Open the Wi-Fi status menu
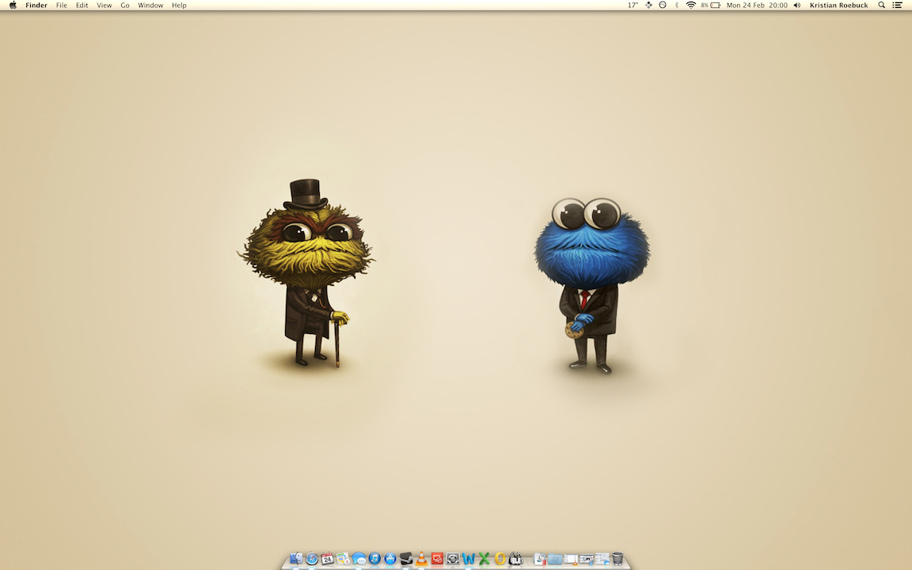The image size is (912, 570). point(691,6)
